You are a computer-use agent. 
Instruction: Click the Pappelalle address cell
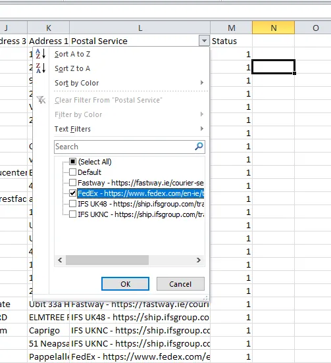49,356
